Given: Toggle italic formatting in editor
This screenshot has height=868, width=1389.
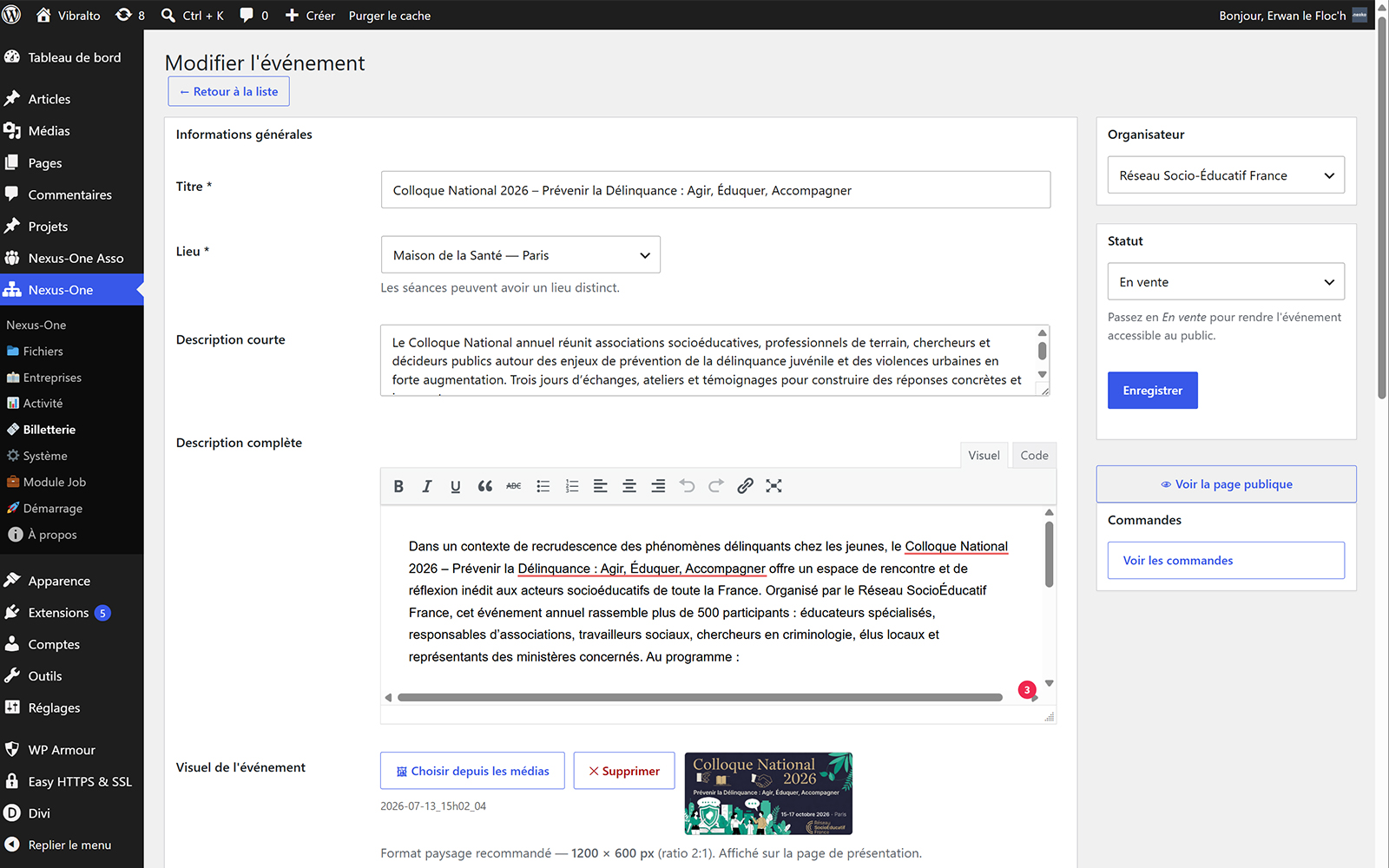Looking at the screenshot, I should 427,486.
